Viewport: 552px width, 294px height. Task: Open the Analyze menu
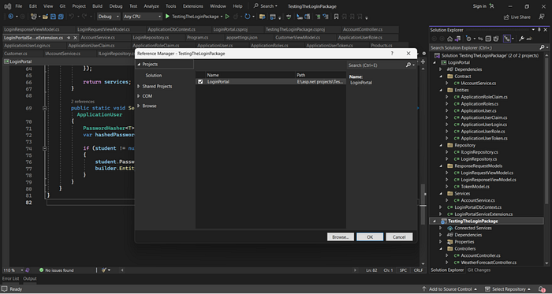(x=152, y=6)
